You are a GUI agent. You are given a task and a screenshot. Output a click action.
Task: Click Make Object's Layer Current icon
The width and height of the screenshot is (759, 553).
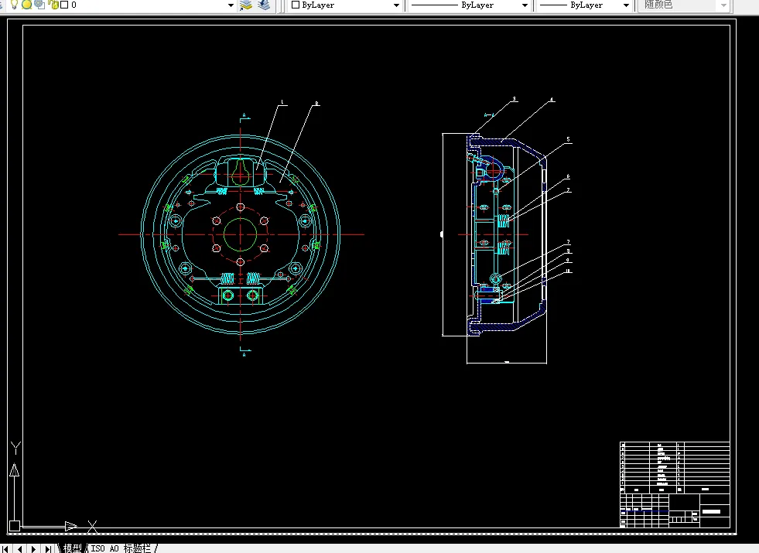(246, 5)
